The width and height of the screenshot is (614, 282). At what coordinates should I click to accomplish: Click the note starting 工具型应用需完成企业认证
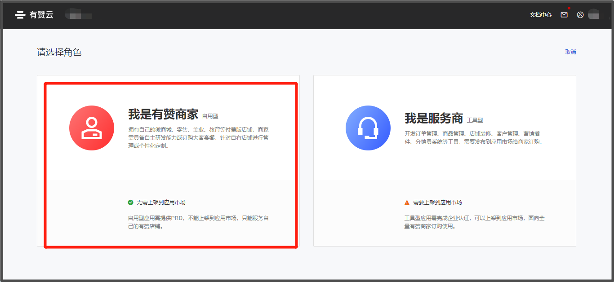pos(475,222)
